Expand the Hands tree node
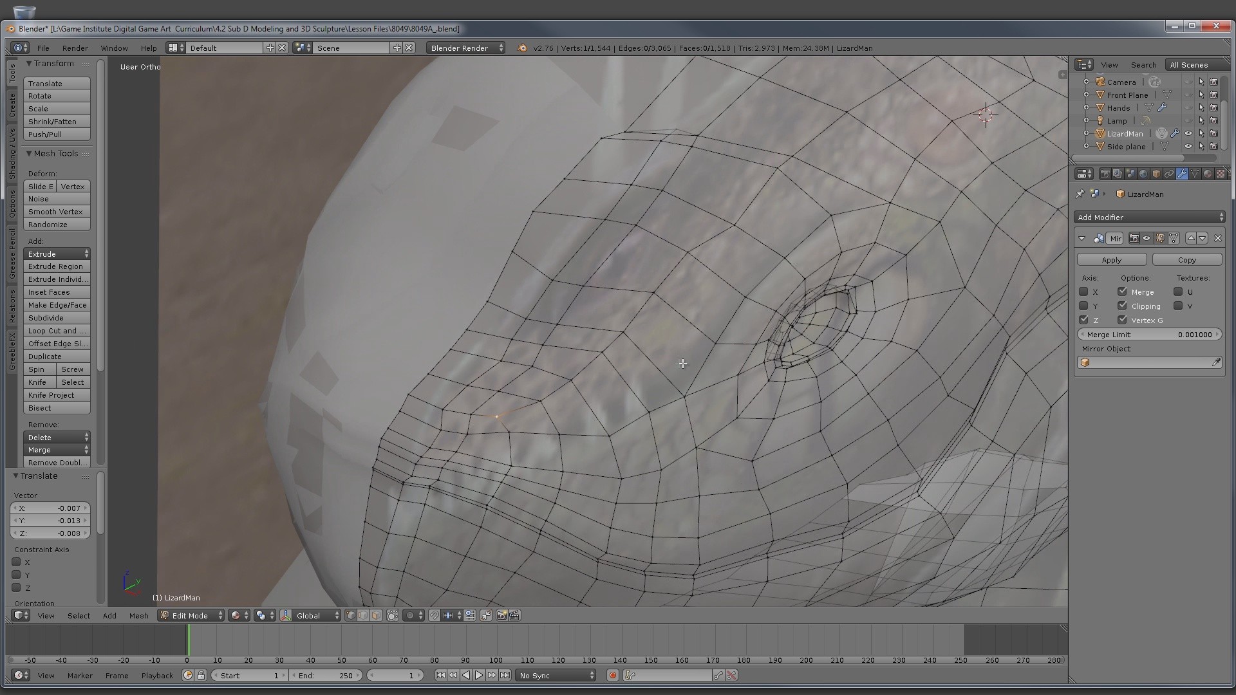1236x695 pixels. [1086, 107]
